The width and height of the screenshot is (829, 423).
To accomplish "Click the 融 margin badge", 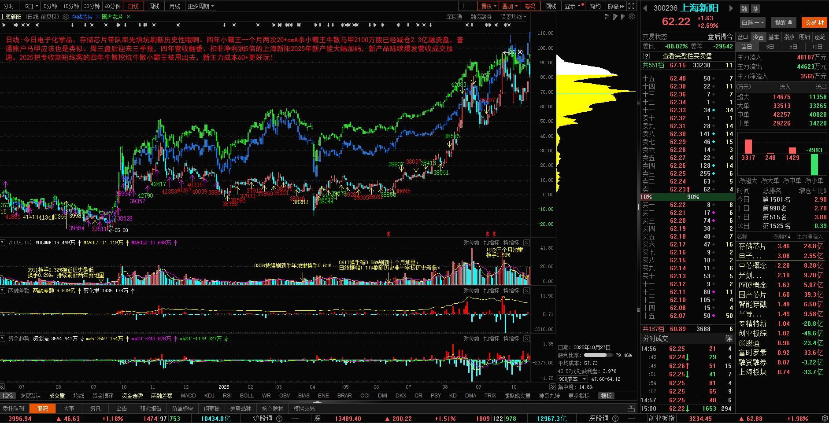I will (x=744, y=9).
